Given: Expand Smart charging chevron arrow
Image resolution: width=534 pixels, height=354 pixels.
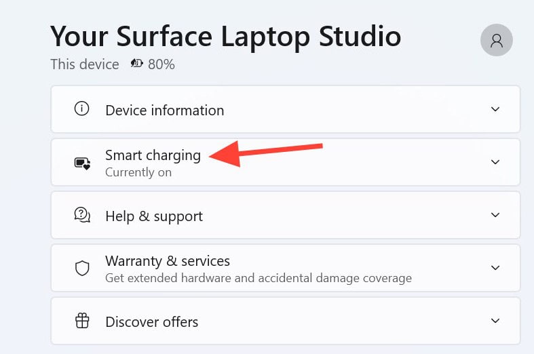Looking at the screenshot, I should 495,162.
